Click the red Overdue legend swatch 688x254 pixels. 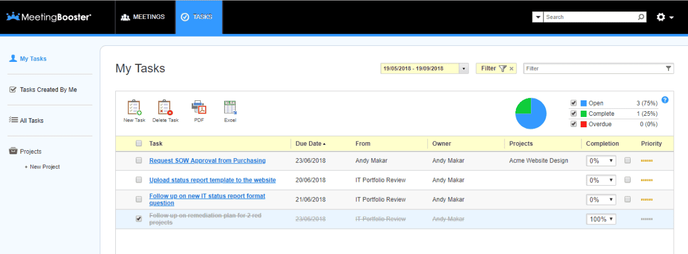[x=584, y=124]
